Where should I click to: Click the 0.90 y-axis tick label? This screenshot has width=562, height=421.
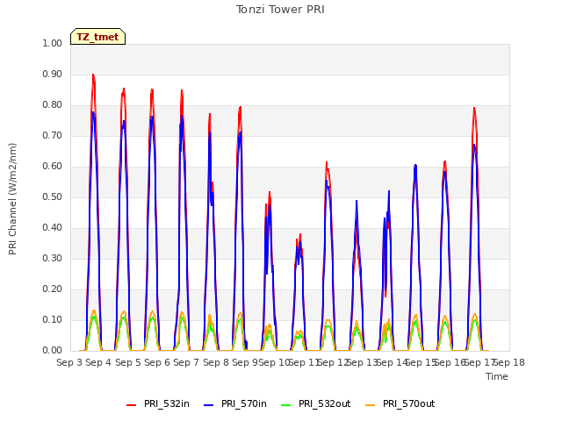click(x=53, y=74)
